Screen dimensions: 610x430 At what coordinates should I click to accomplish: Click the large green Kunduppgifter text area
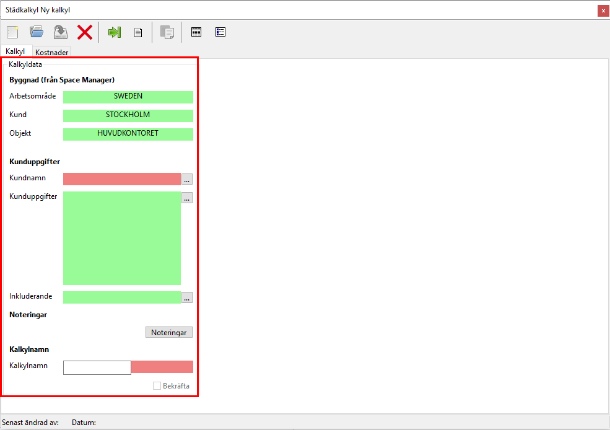coord(121,238)
